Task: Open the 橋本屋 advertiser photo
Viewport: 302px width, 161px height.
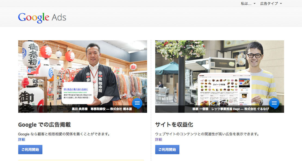Action: (83, 77)
